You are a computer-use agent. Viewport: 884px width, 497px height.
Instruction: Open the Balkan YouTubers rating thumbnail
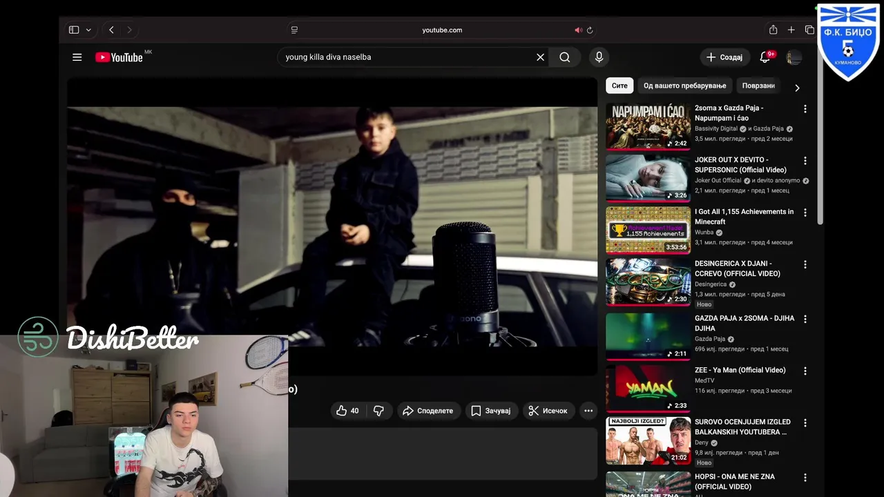(648, 440)
